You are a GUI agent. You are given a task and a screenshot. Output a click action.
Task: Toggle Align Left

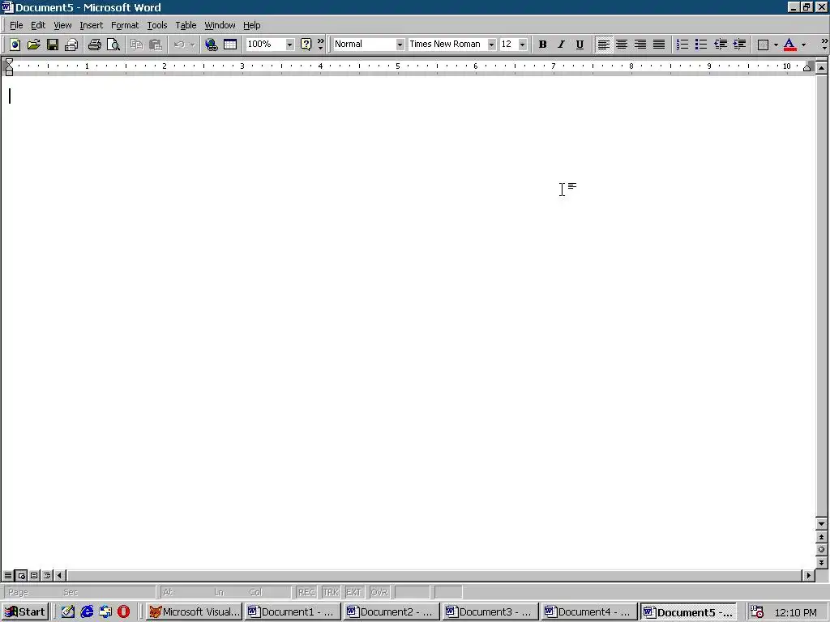(x=603, y=45)
